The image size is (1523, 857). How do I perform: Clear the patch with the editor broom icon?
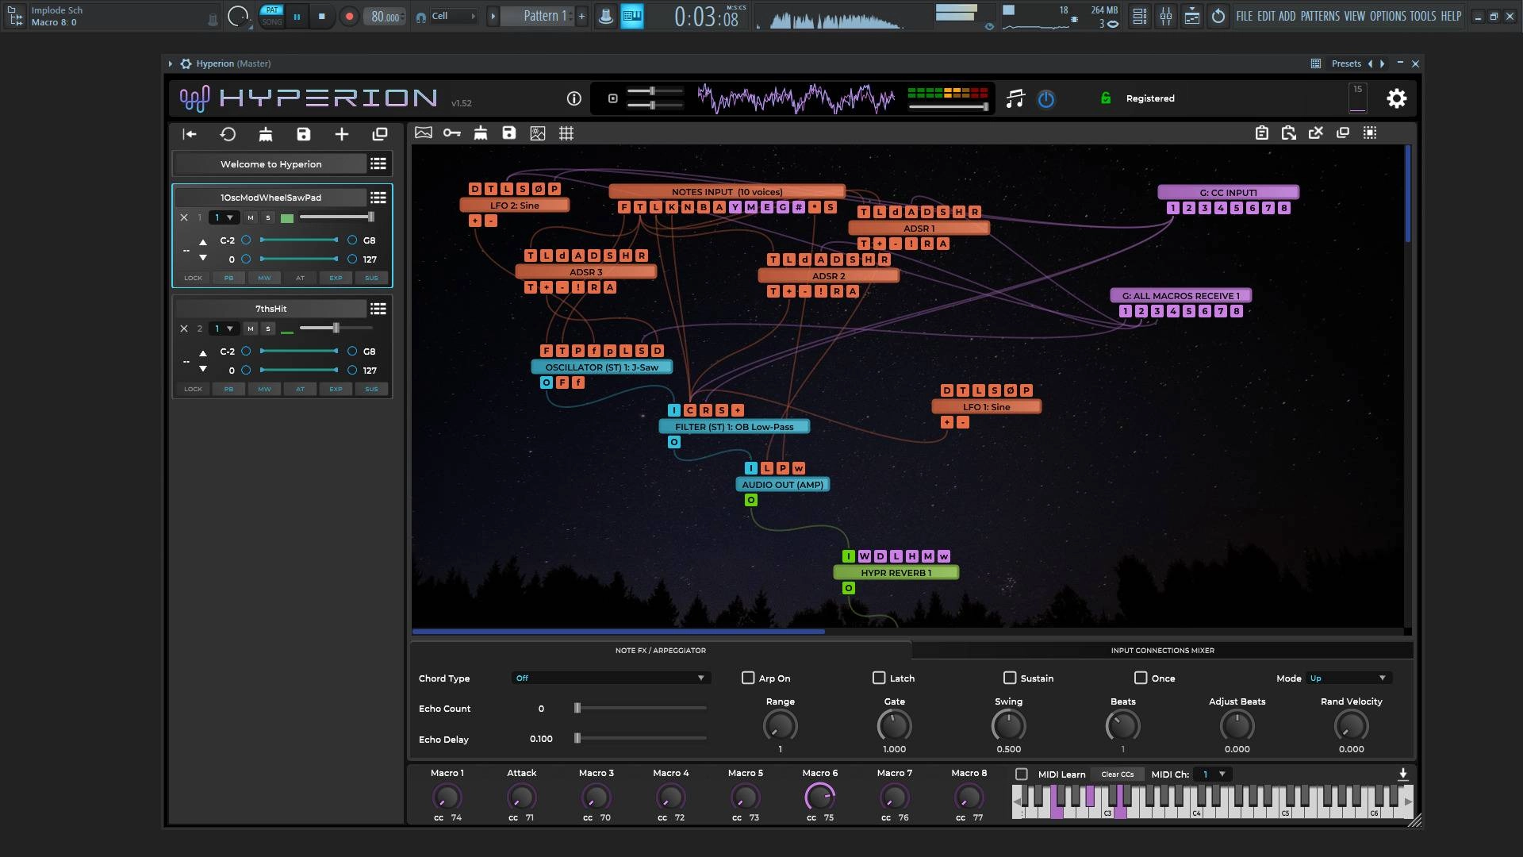coord(481,133)
